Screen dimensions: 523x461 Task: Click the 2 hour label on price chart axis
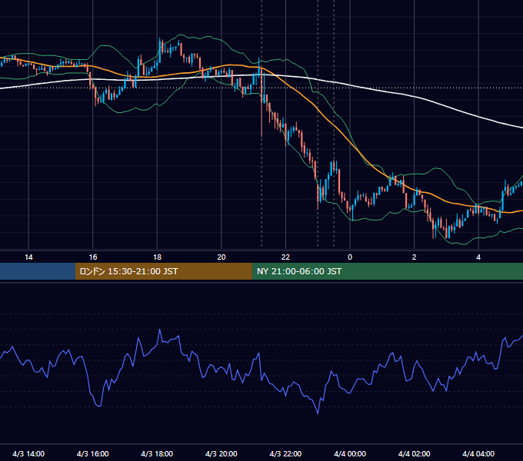click(415, 257)
